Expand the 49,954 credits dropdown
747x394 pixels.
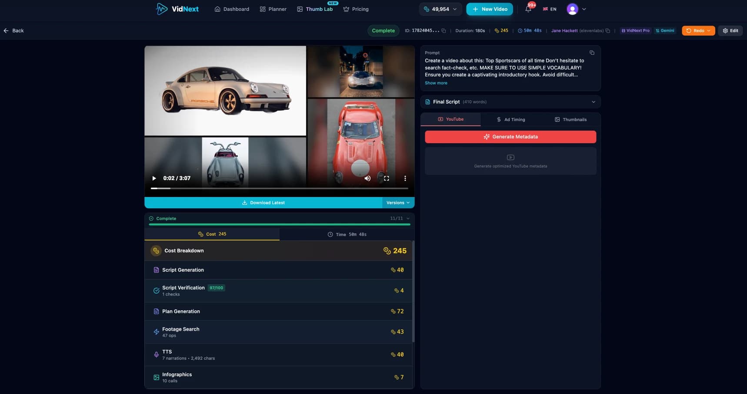tap(440, 9)
